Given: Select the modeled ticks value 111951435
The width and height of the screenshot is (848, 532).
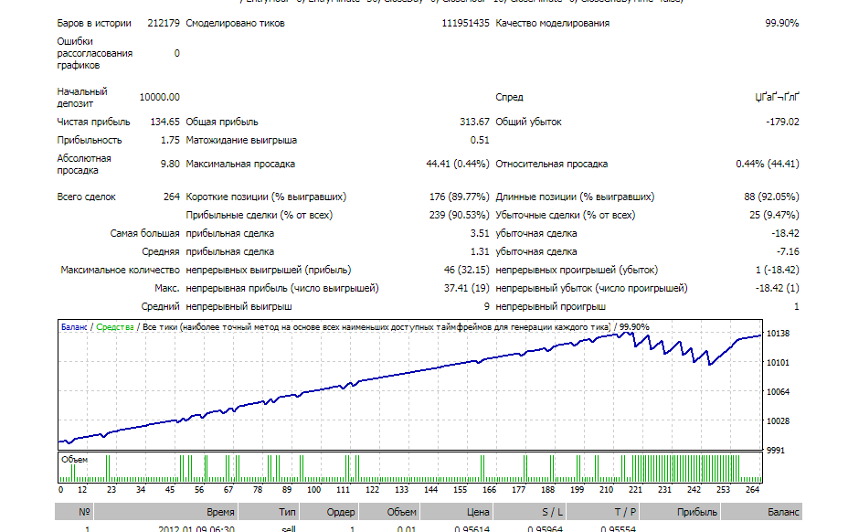Looking at the screenshot, I should [x=465, y=23].
